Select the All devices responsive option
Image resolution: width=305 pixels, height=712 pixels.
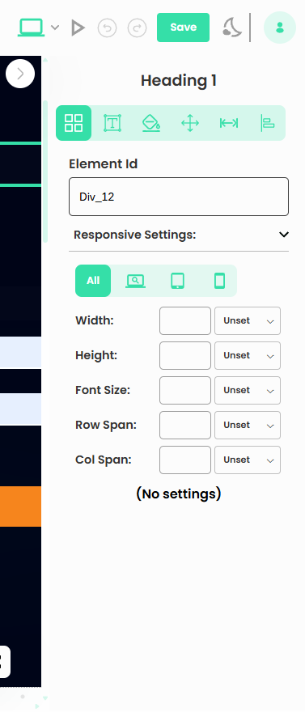pos(93,281)
